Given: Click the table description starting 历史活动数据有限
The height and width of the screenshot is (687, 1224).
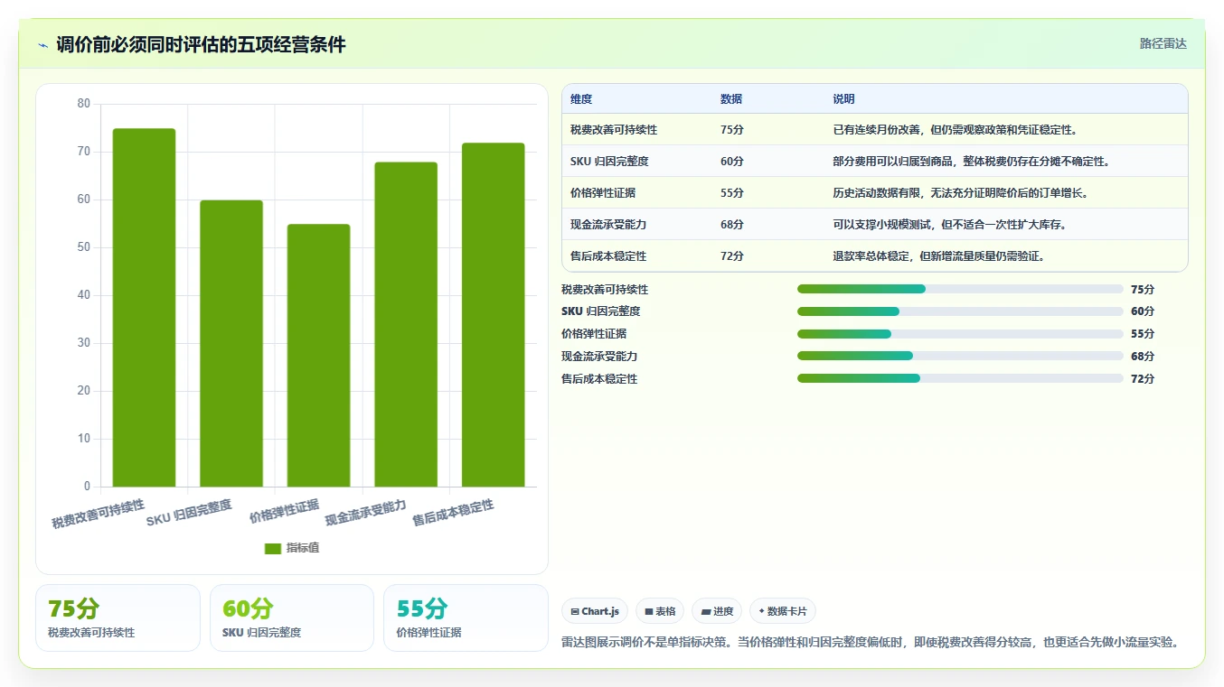Looking at the screenshot, I should (961, 193).
